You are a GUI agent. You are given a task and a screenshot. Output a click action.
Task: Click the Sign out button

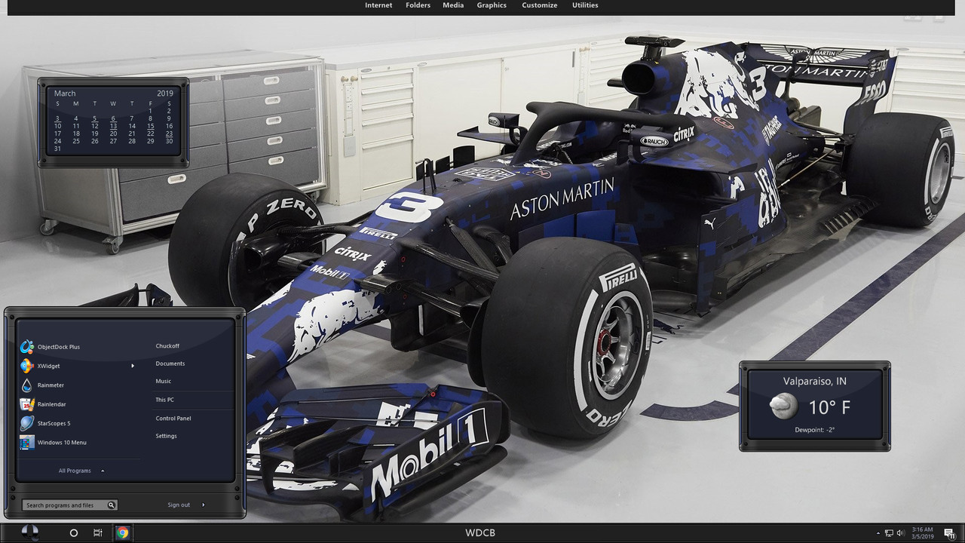point(179,505)
